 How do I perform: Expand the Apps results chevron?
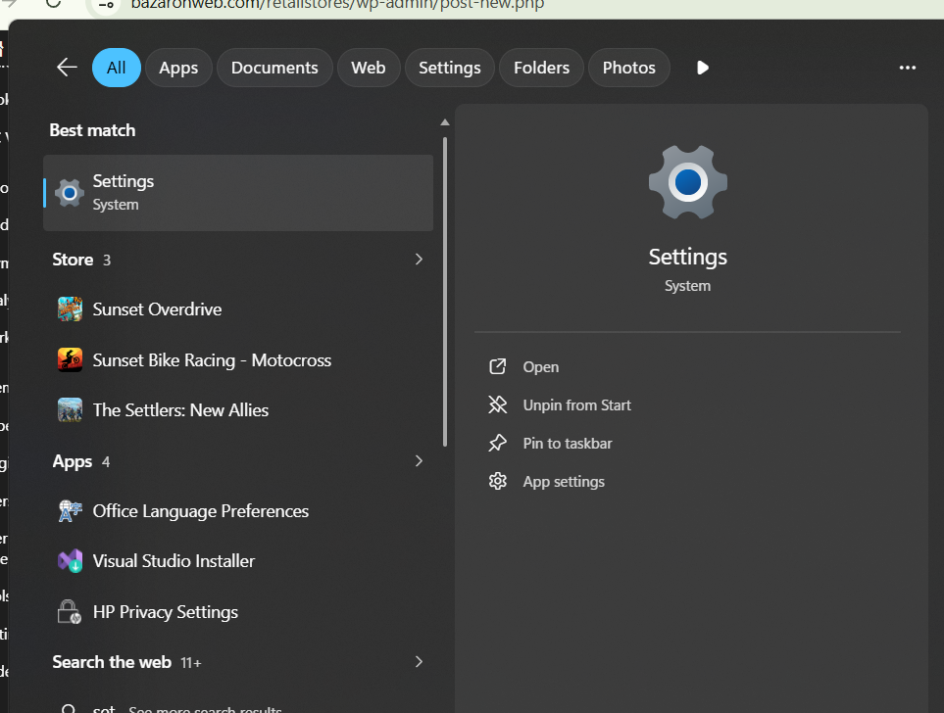(419, 461)
